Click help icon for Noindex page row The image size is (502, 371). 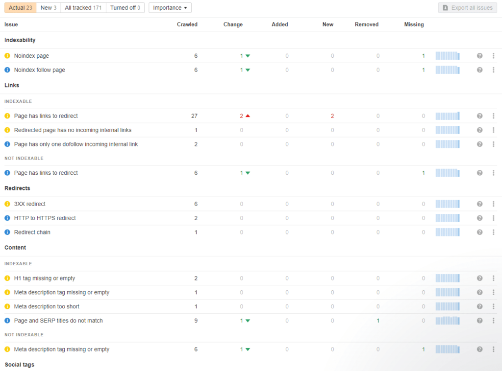479,56
